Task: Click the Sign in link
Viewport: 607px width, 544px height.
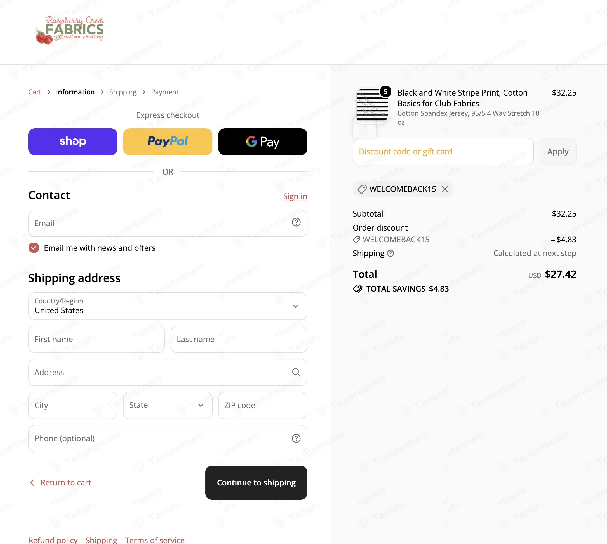Action: coord(295,196)
